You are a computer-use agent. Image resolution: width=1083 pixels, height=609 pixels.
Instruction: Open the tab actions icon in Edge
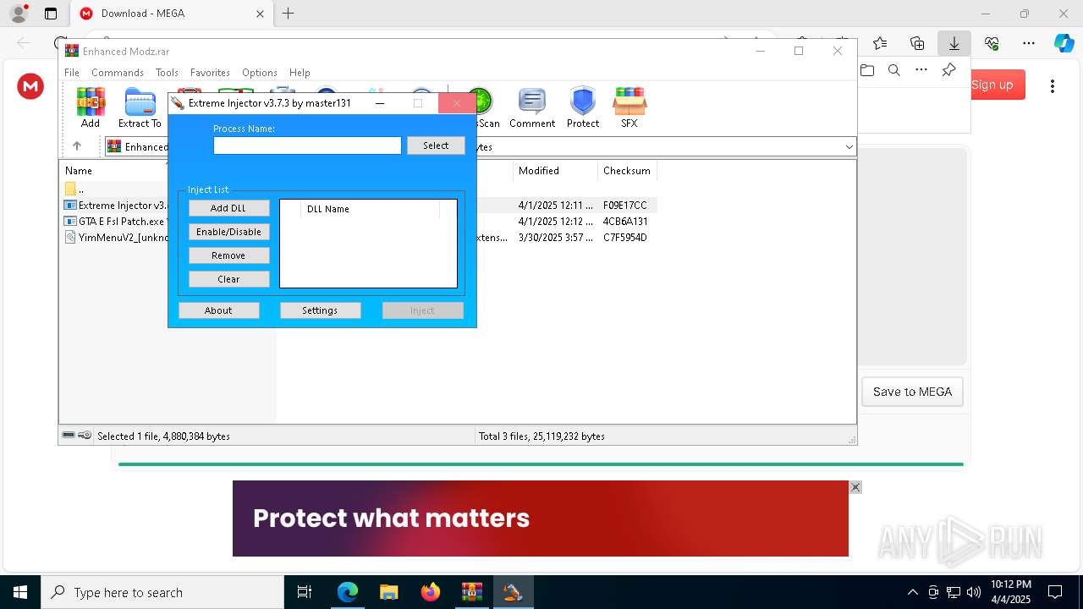pyautogui.click(x=51, y=14)
